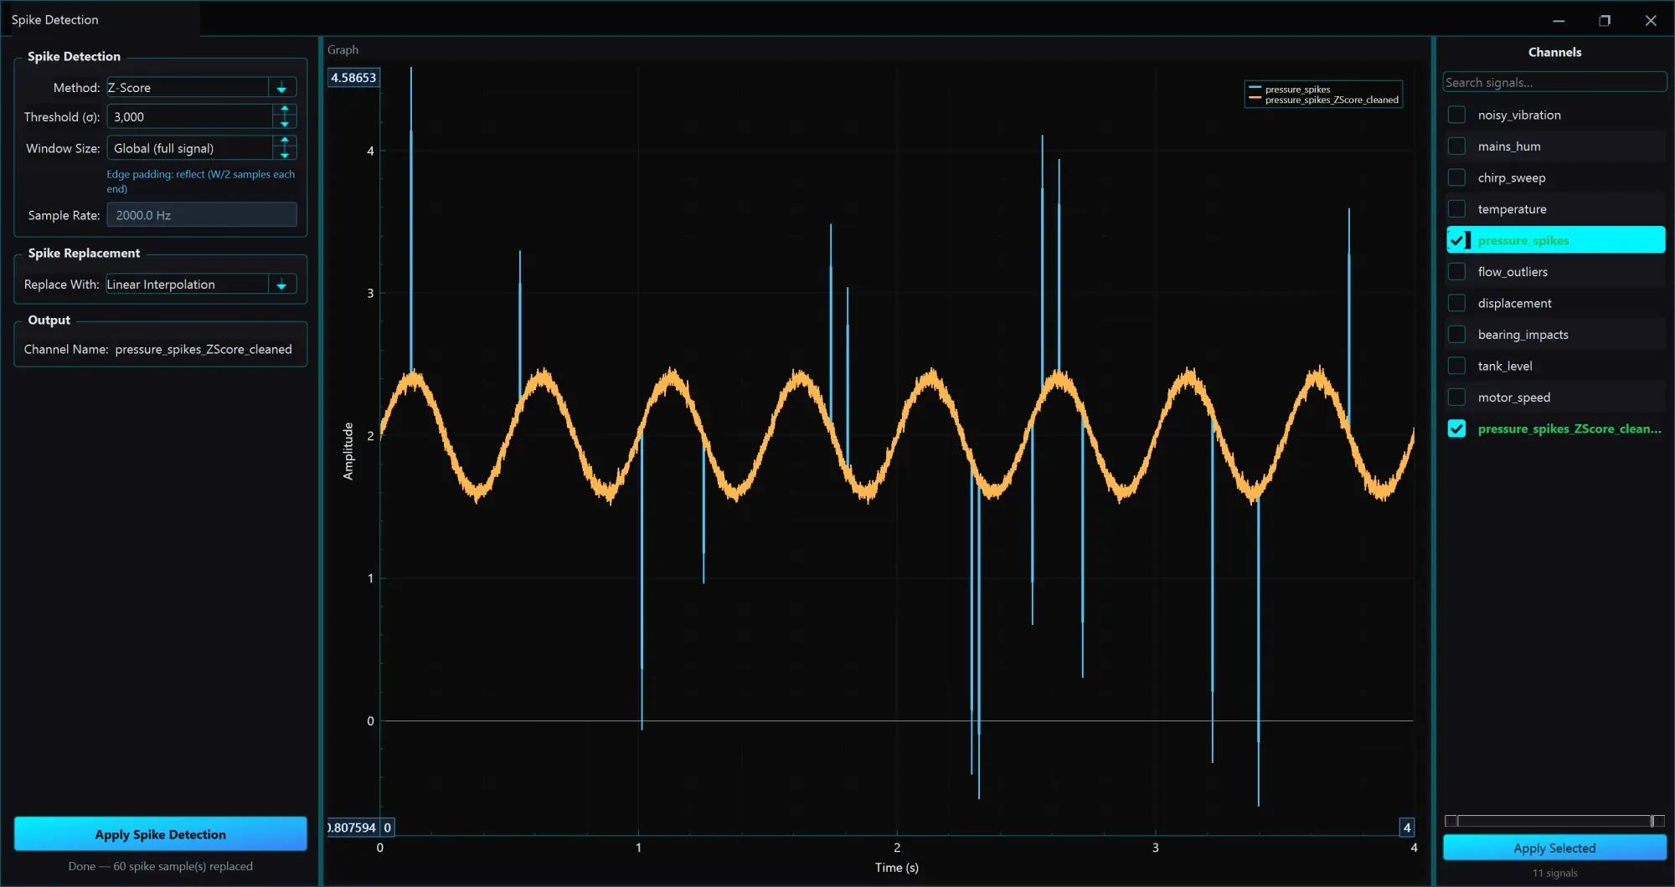Decrease the Threshold sigma value
This screenshot has width=1675, height=887.
[285, 123]
